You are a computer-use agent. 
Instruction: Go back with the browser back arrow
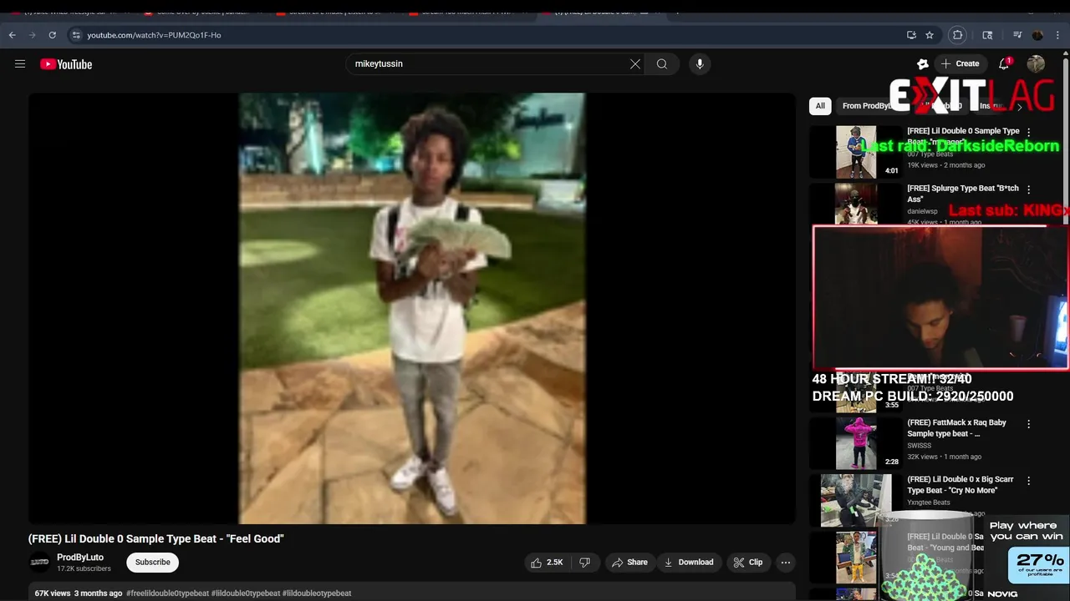coord(12,35)
